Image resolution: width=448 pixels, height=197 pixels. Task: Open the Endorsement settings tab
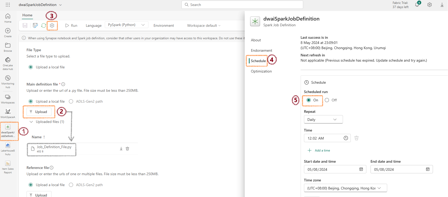point(262,50)
